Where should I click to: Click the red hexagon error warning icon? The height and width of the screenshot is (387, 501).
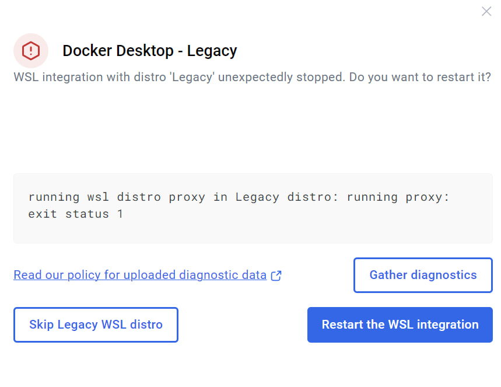coord(31,51)
